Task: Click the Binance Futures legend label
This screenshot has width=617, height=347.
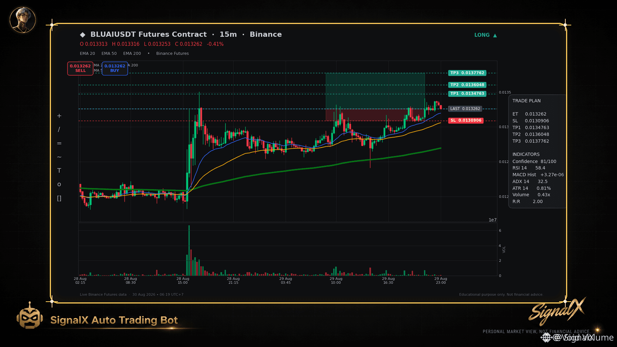Action: tap(172, 53)
